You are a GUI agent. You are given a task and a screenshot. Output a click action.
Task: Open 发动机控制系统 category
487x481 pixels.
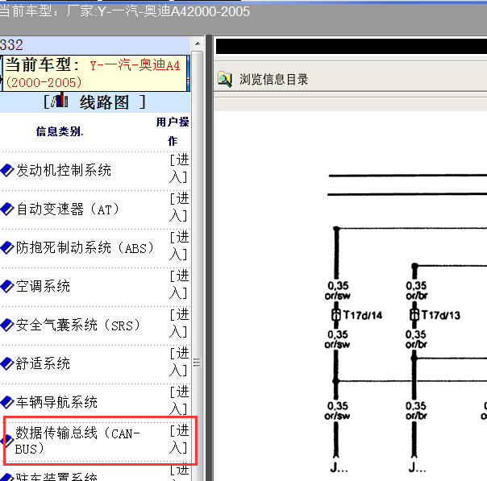point(64,170)
